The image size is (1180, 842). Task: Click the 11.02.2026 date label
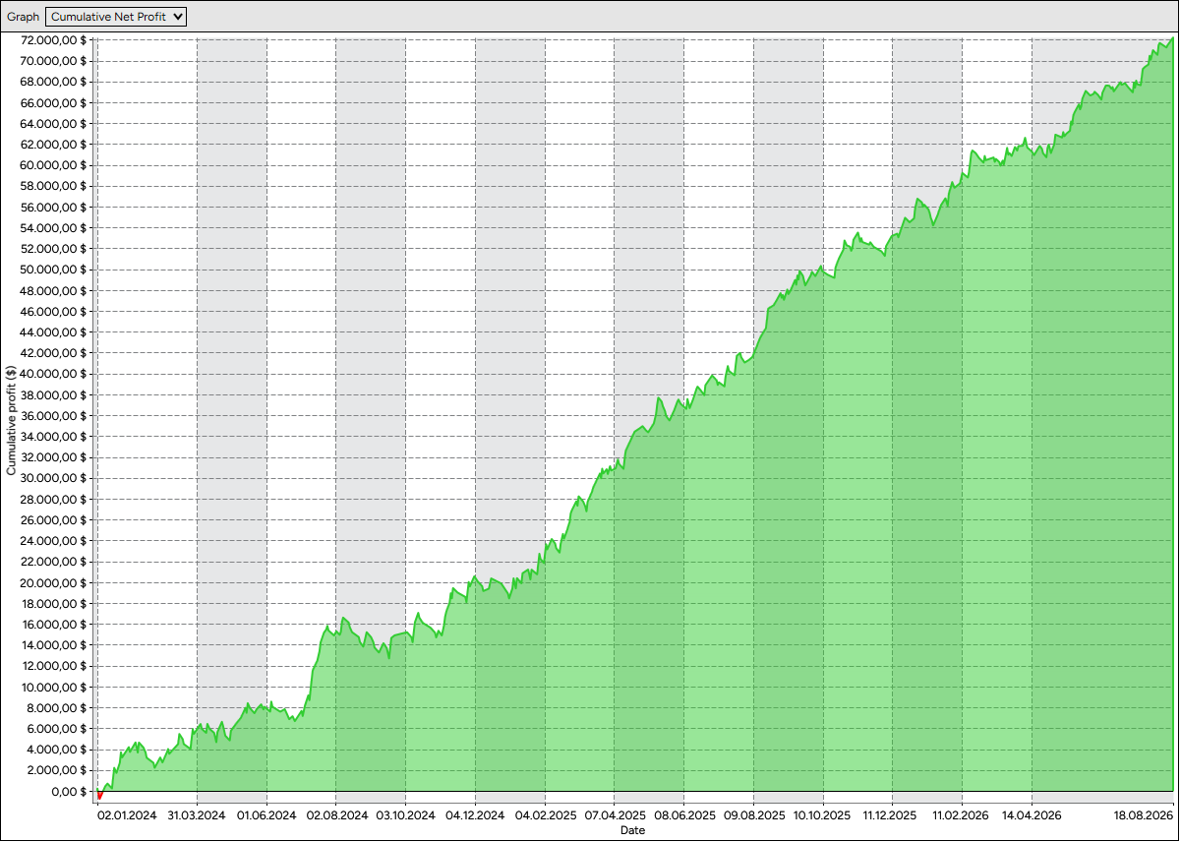[961, 815]
